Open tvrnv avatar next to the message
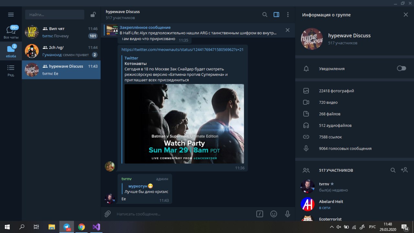Image resolution: width=414 pixels, height=233 pixels. coord(110,199)
